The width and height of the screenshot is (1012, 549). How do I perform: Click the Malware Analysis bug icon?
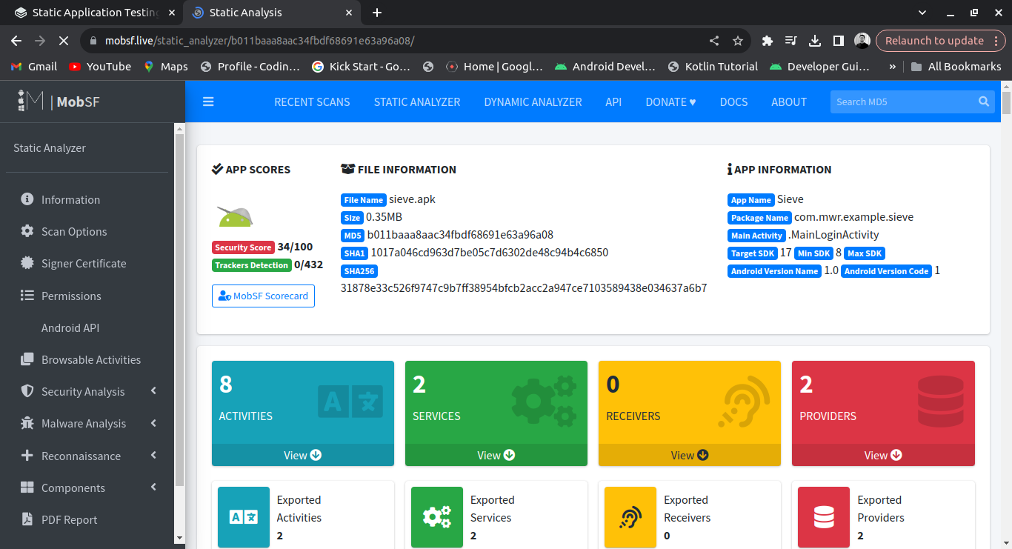coord(27,424)
